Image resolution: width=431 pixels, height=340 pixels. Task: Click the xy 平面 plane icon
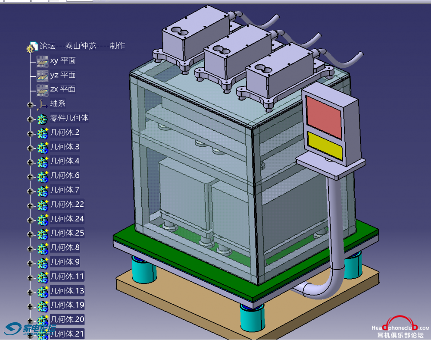coord(42,61)
